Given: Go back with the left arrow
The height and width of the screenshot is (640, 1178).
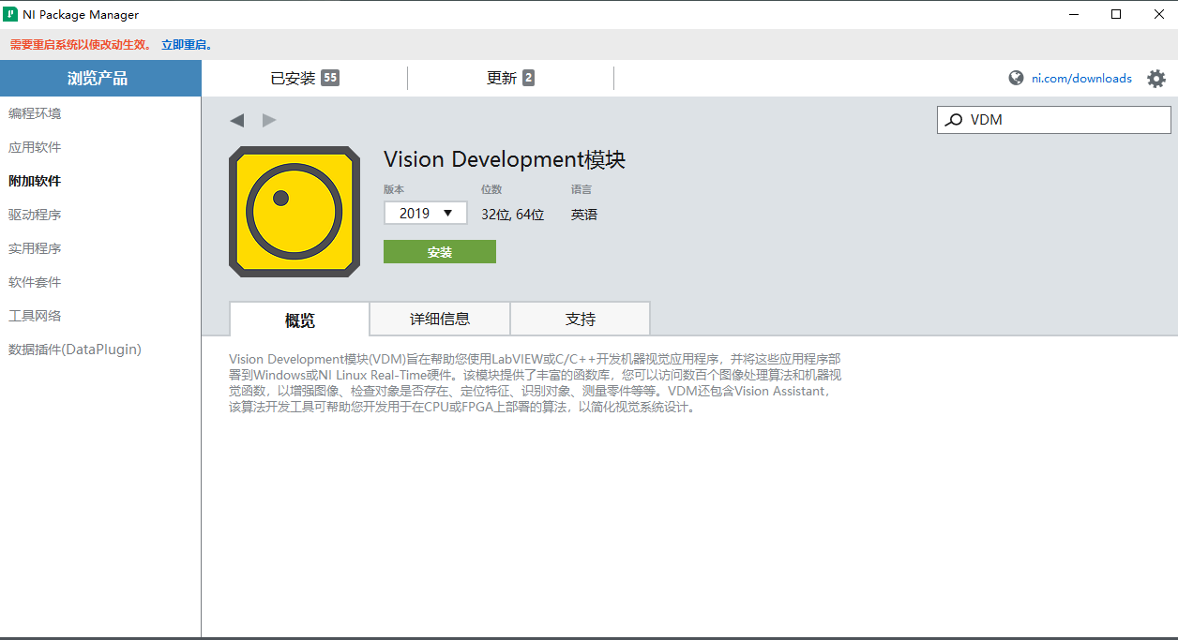Looking at the screenshot, I should click(237, 120).
